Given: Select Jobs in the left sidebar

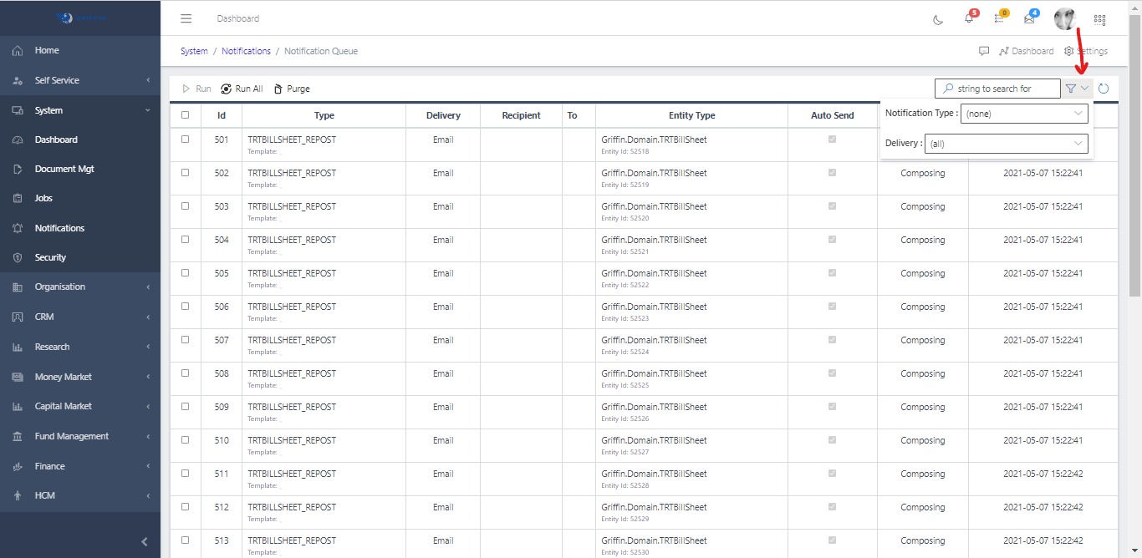Looking at the screenshot, I should pyautogui.click(x=44, y=198).
